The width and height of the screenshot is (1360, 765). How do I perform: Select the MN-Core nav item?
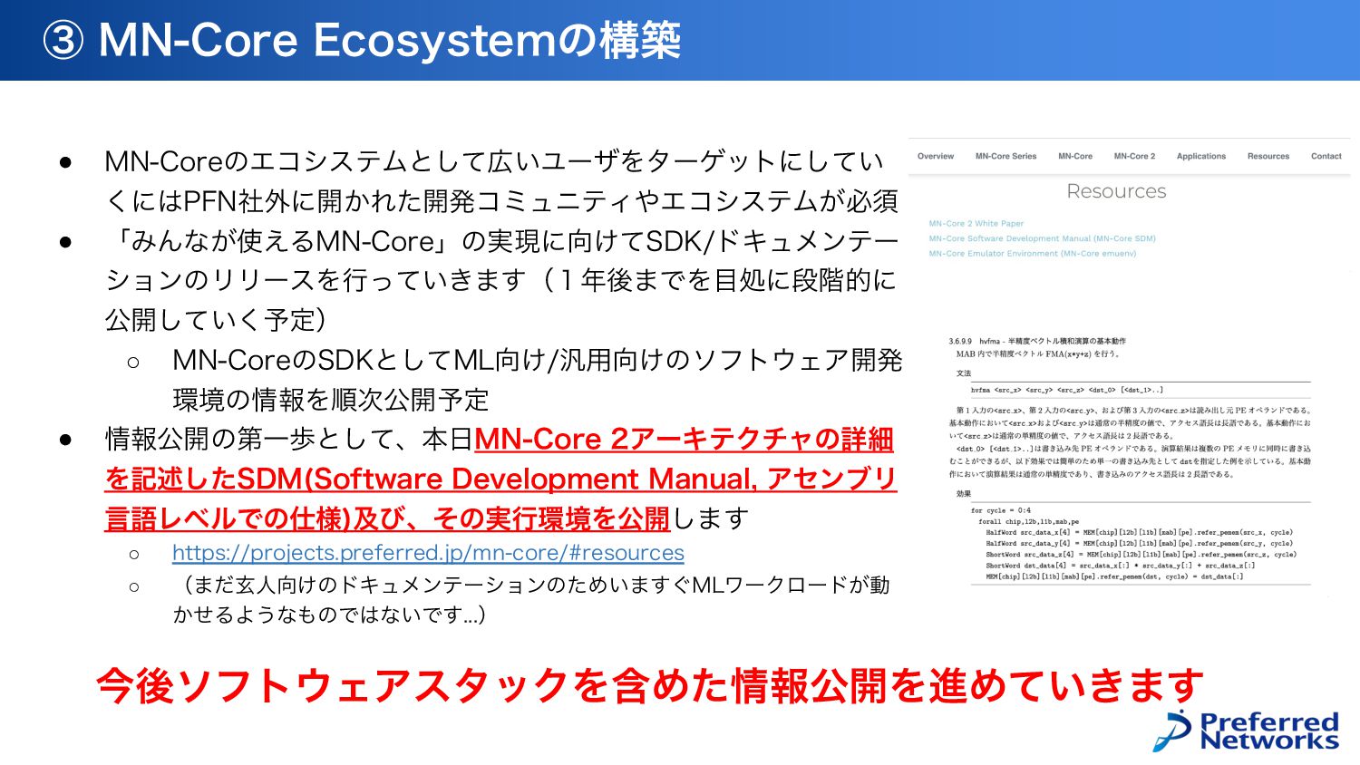click(x=1075, y=157)
